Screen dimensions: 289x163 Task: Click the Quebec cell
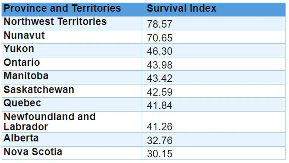tap(22, 103)
